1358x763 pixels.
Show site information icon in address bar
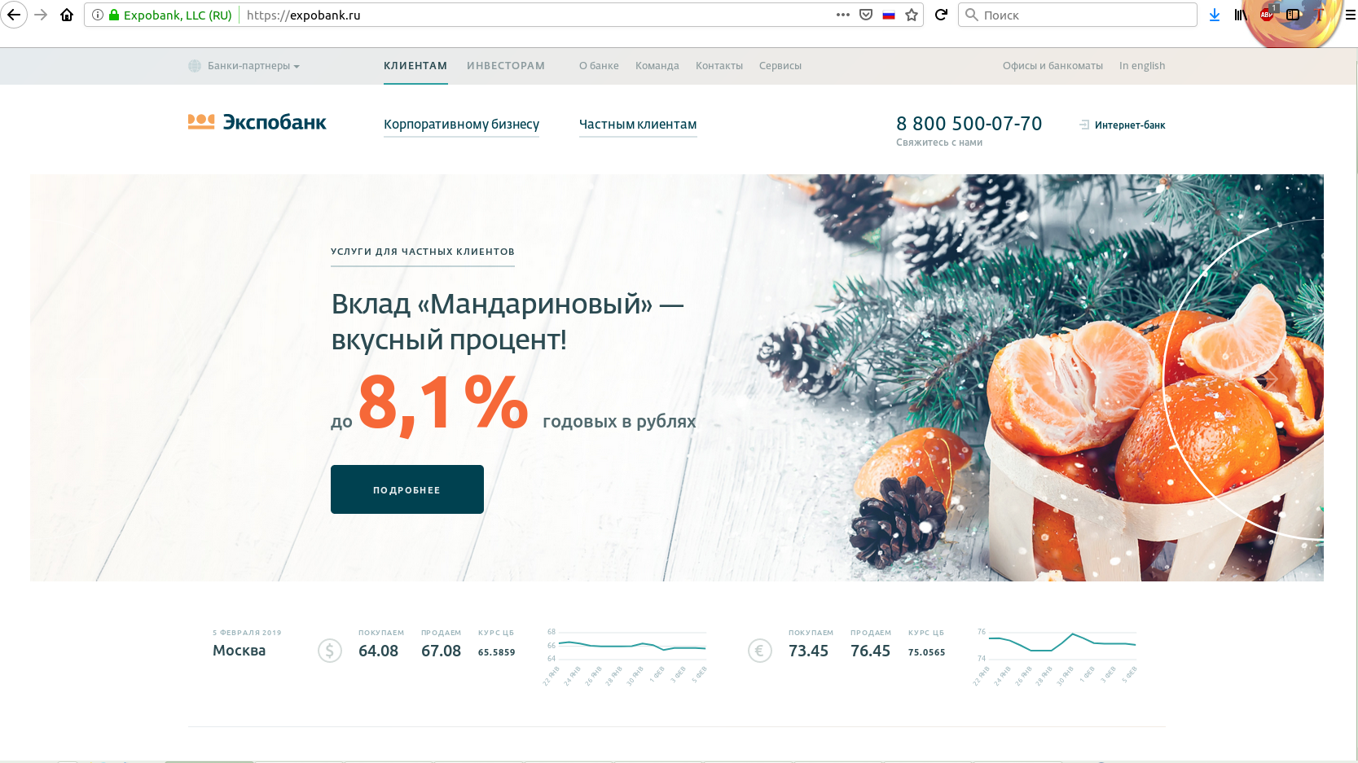pyautogui.click(x=98, y=15)
